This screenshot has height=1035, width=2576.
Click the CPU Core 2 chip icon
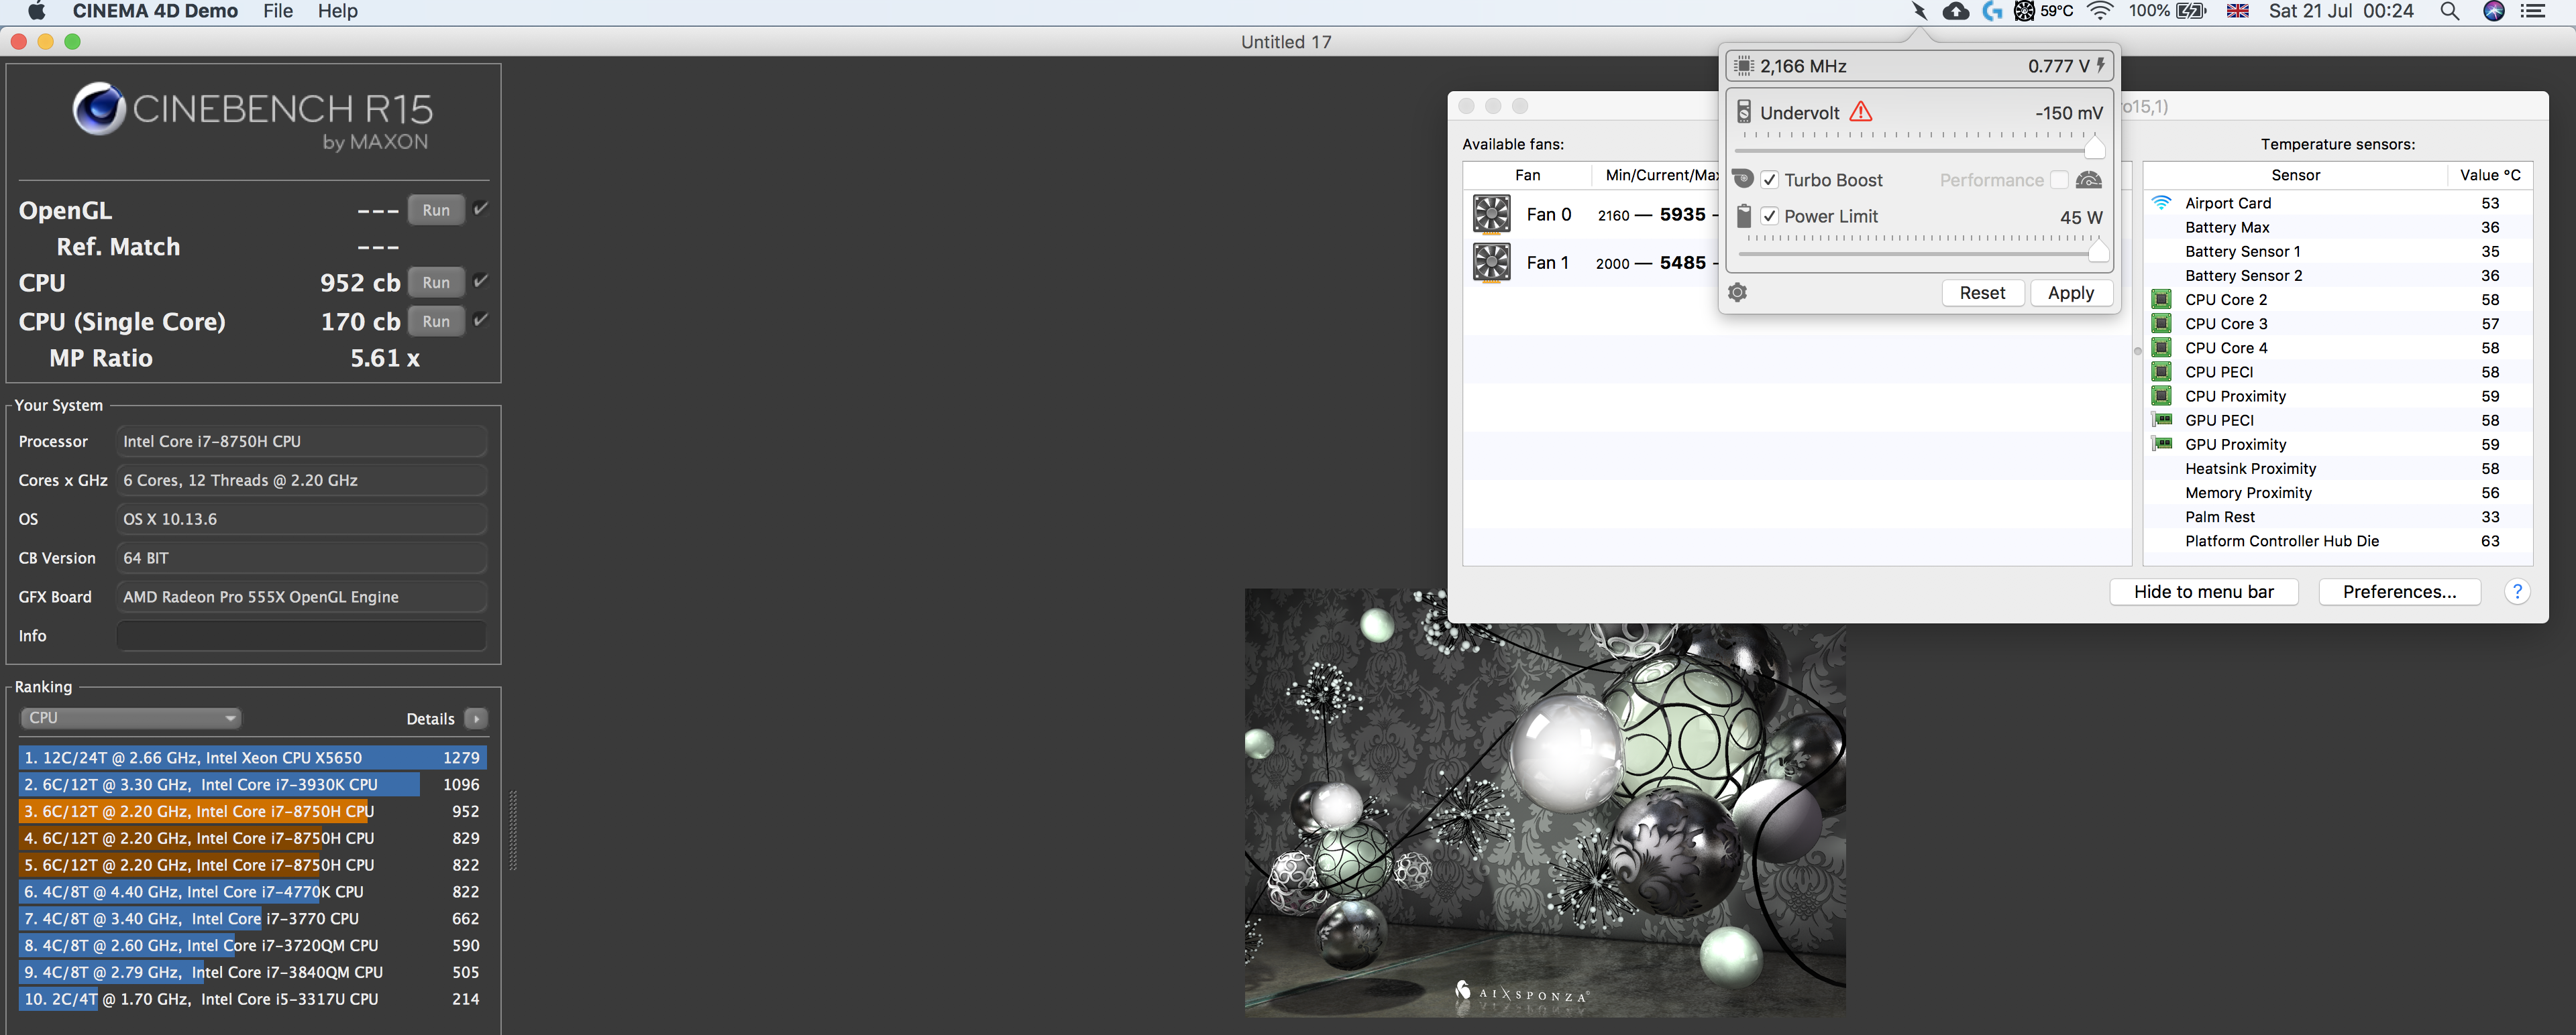[x=2161, y=300]
